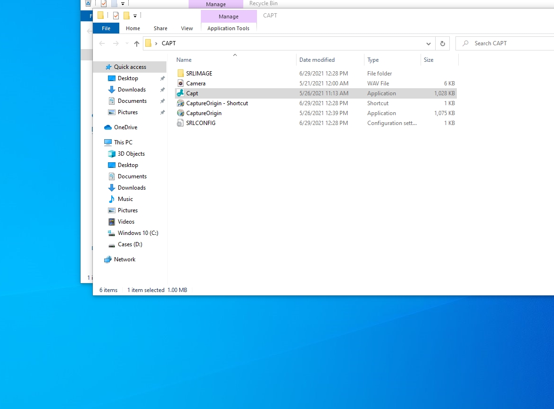
Task: Click the New Folder quick access toolbar icon
Action: pos(126,16)
